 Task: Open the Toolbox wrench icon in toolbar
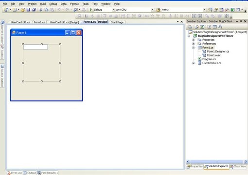point(227,10)
